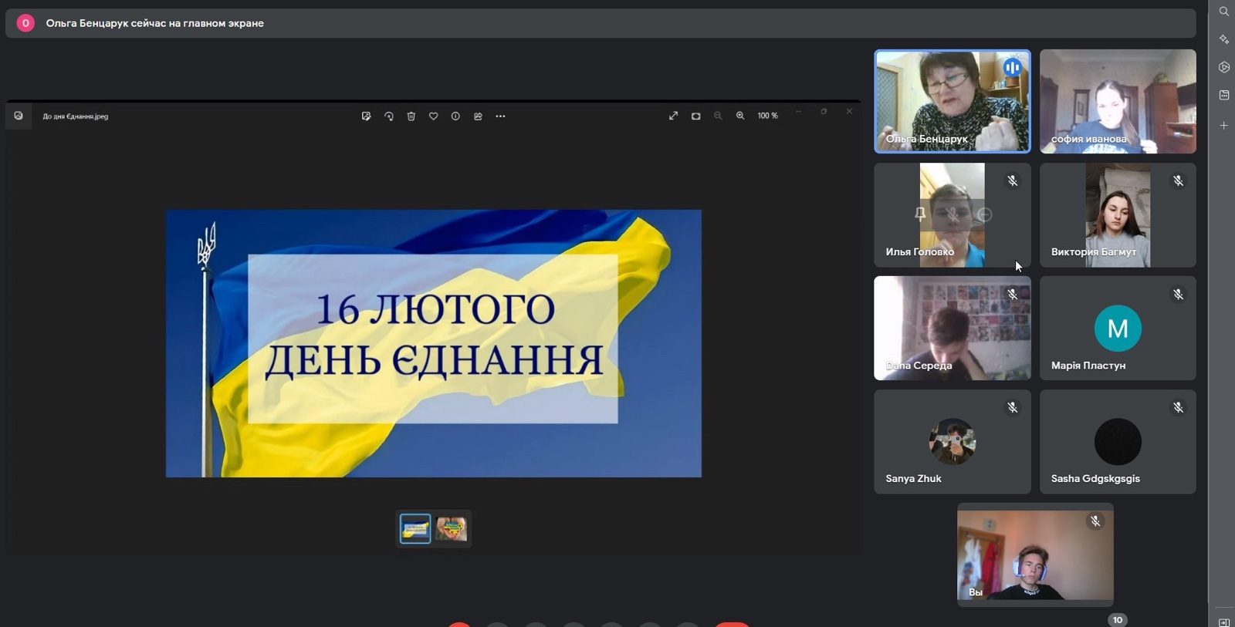
Task: Click the share icon in Photos toolbar
Action: tap(478, 116)
